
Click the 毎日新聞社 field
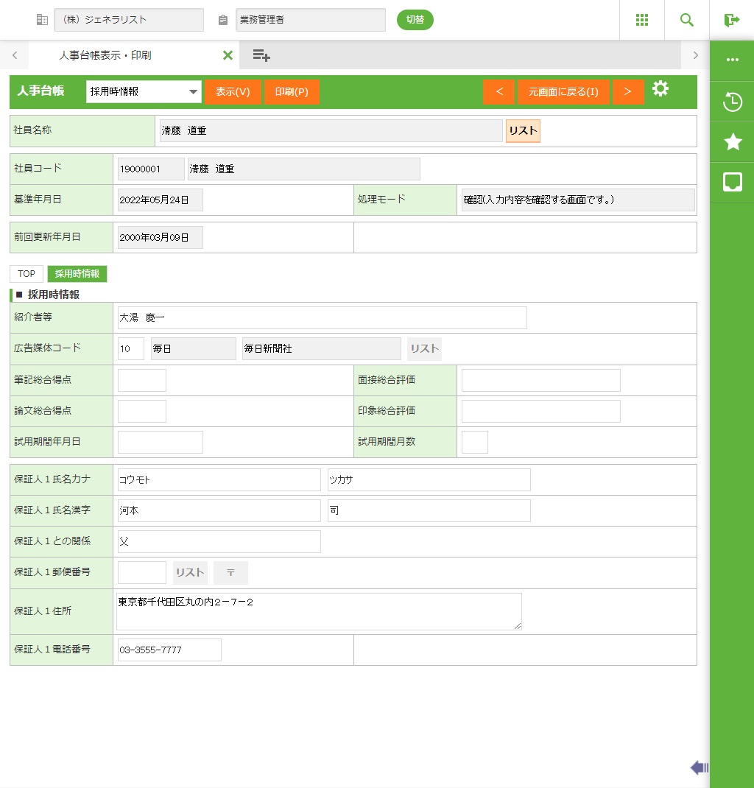pyautogui.click(x=322, y=349)
